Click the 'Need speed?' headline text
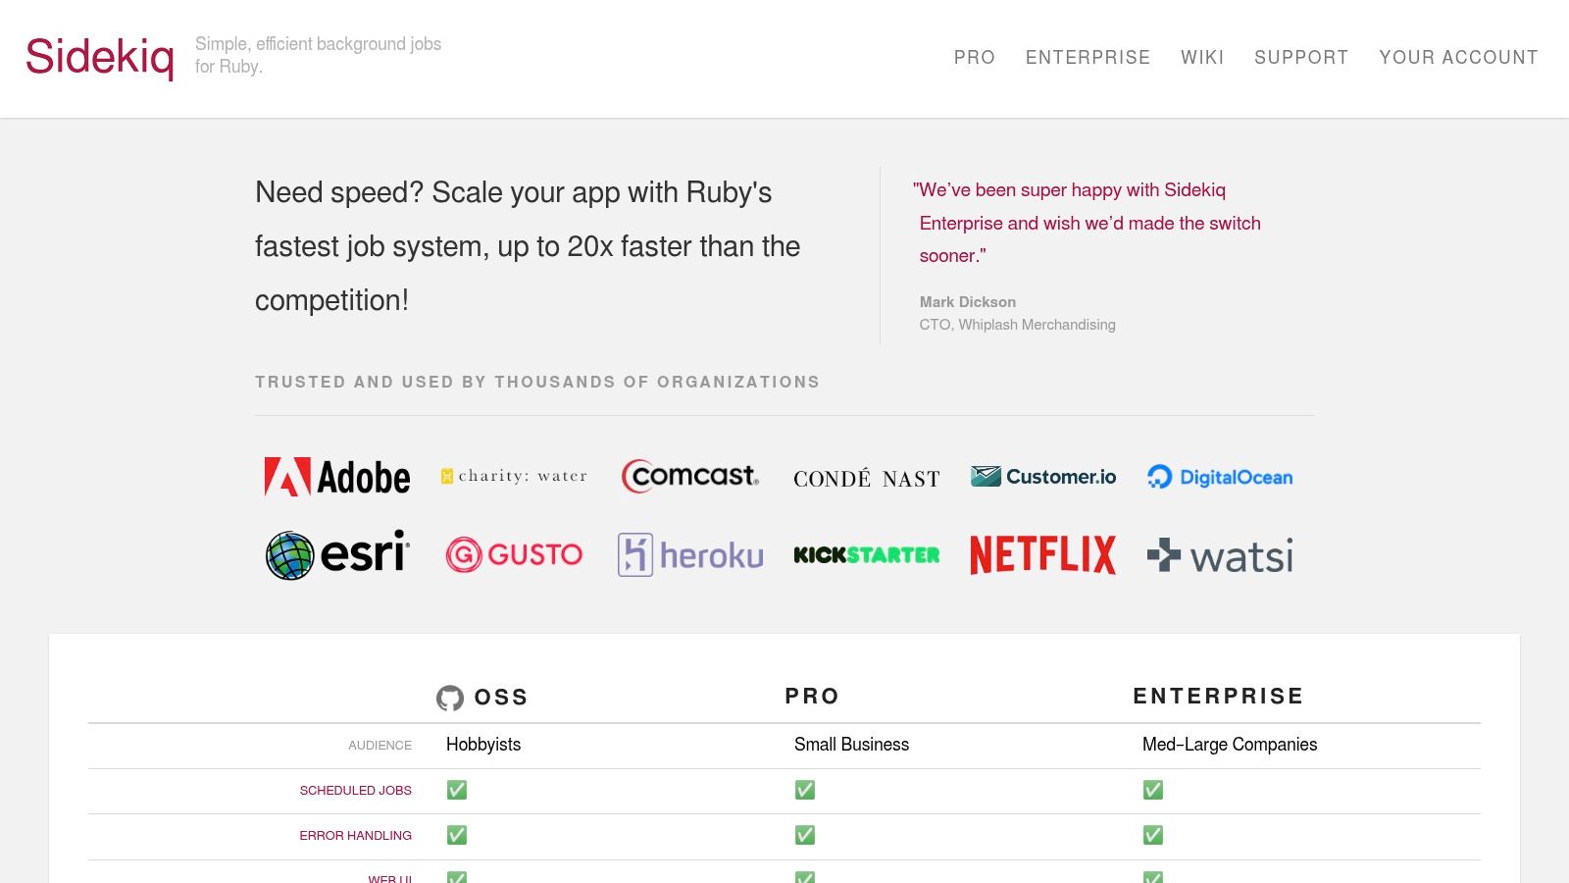Viewport: 1569px width, 883px height. (528, 246)
